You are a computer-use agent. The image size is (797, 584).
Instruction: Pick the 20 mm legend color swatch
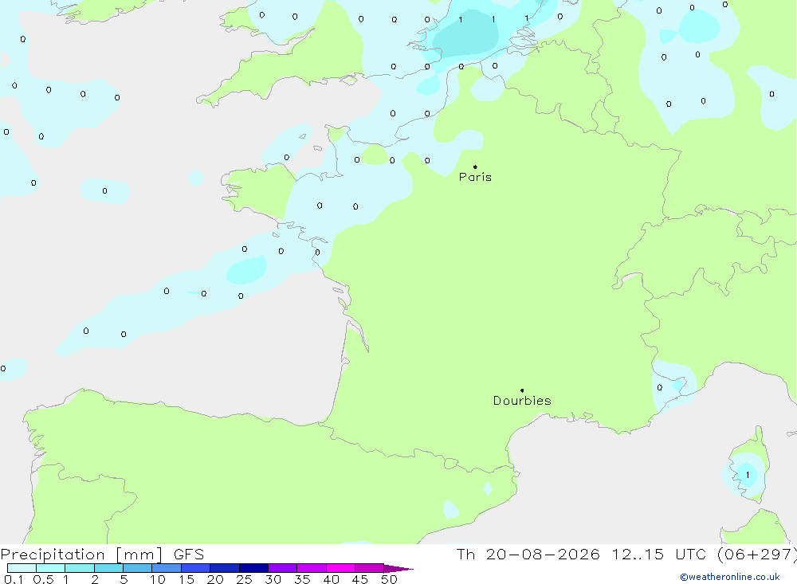225,568
